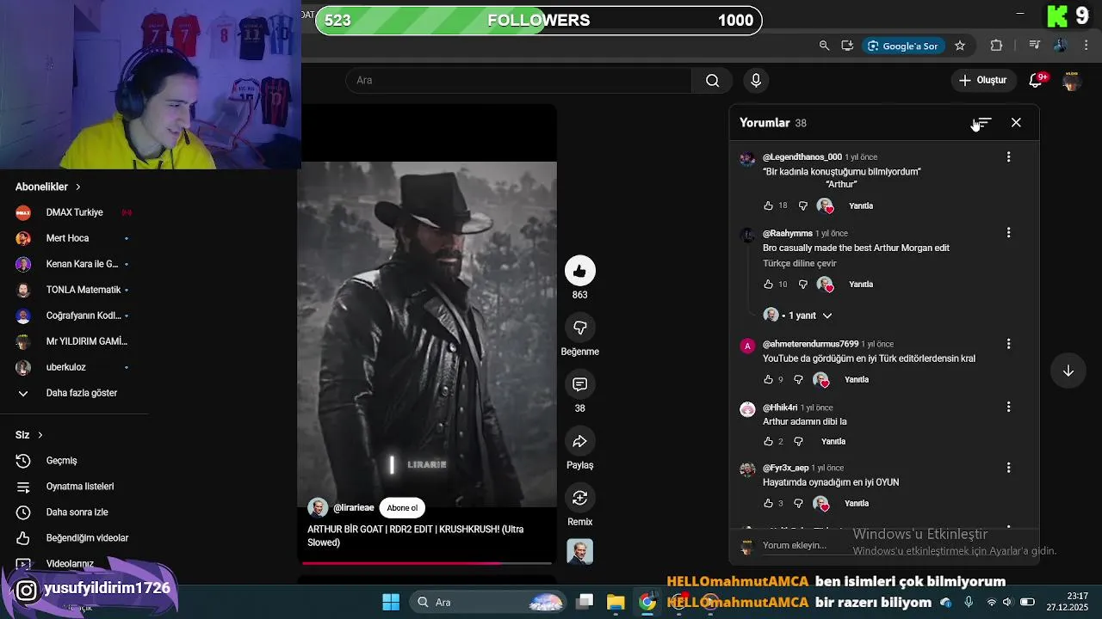Viewport: 1102px width, 619px height.
Task: Dislike the comment by @Legendthanos_000
Action: tap(802, 205)
